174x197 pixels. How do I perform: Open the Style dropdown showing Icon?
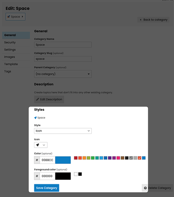[63, 131]
